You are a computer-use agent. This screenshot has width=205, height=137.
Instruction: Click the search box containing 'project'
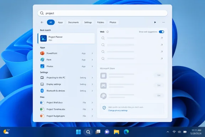point(102,13)
